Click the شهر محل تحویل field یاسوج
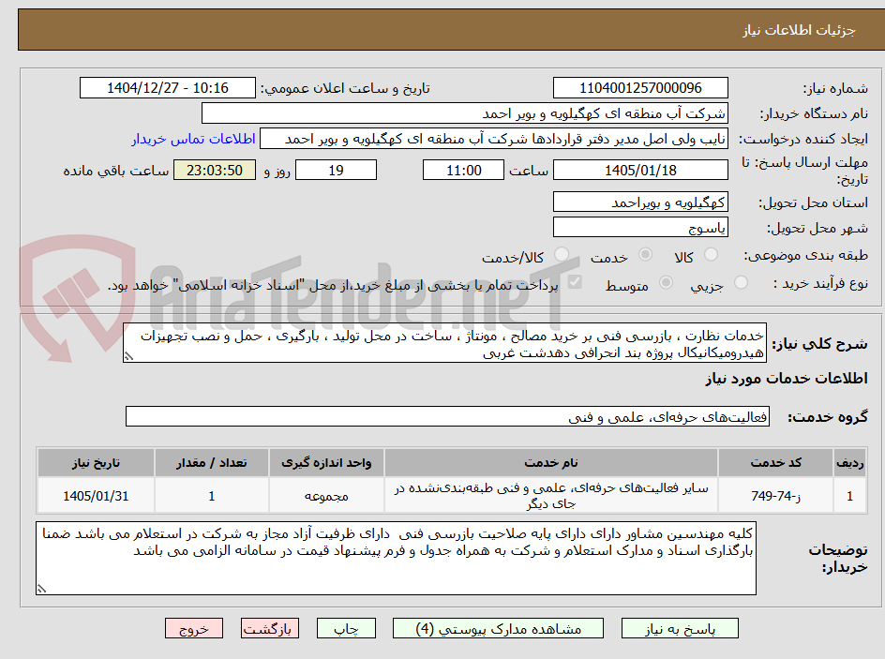Viewport: 885px width, 659px height. coord(640,228)
